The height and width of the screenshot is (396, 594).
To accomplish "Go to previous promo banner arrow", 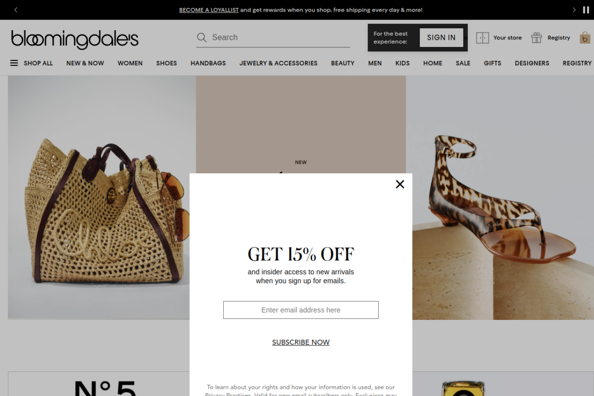I will [15, 10].
